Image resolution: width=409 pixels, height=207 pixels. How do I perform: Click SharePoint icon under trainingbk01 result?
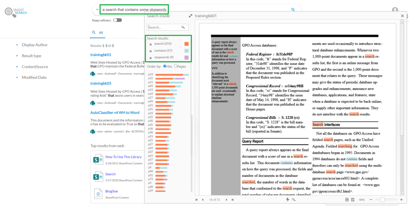tap(93, 74)
